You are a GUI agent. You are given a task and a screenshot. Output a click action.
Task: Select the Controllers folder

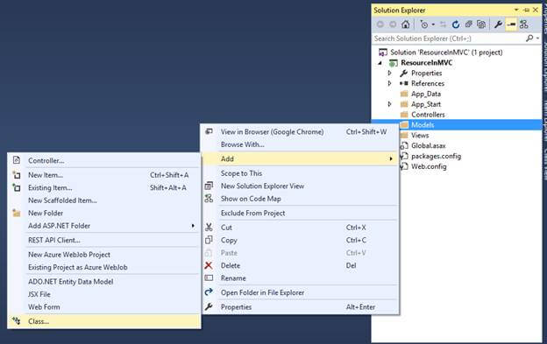[x=428, y=115]
